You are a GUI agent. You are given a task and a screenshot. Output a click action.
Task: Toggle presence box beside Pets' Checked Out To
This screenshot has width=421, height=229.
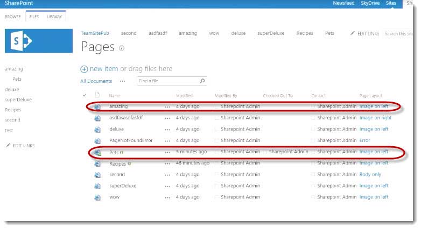pyautogui.click(x=265, y=152)
